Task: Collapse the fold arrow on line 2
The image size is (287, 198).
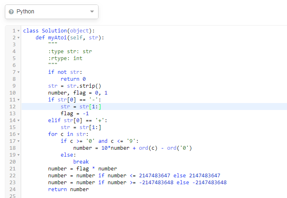Action: pos(18,38)
